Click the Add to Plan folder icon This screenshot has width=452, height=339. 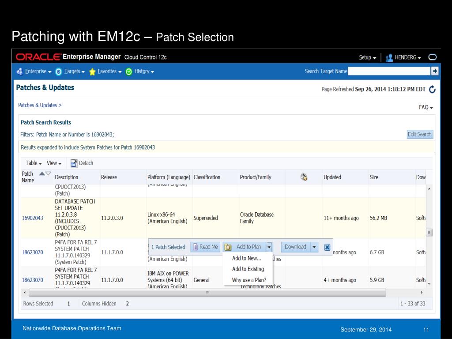[x=228, y=247]
